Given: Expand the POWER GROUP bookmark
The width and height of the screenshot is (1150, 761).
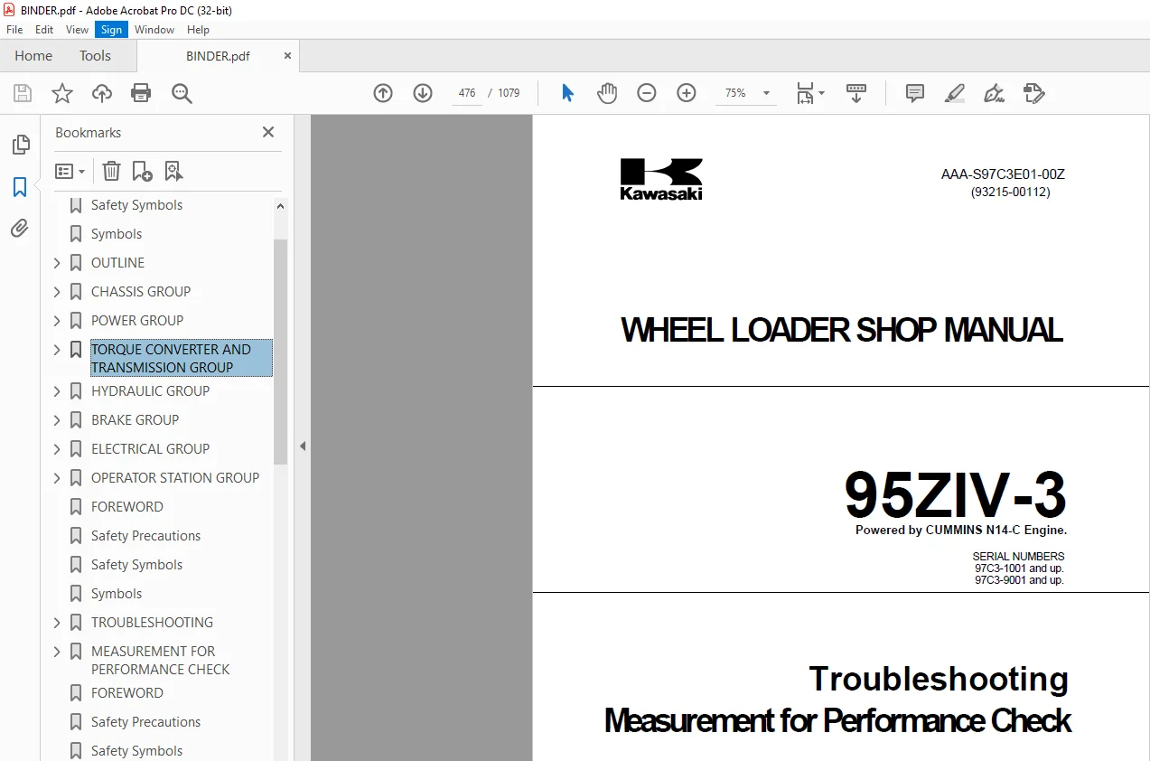Looking at the screenshot, I should click(x=57, y=321).
